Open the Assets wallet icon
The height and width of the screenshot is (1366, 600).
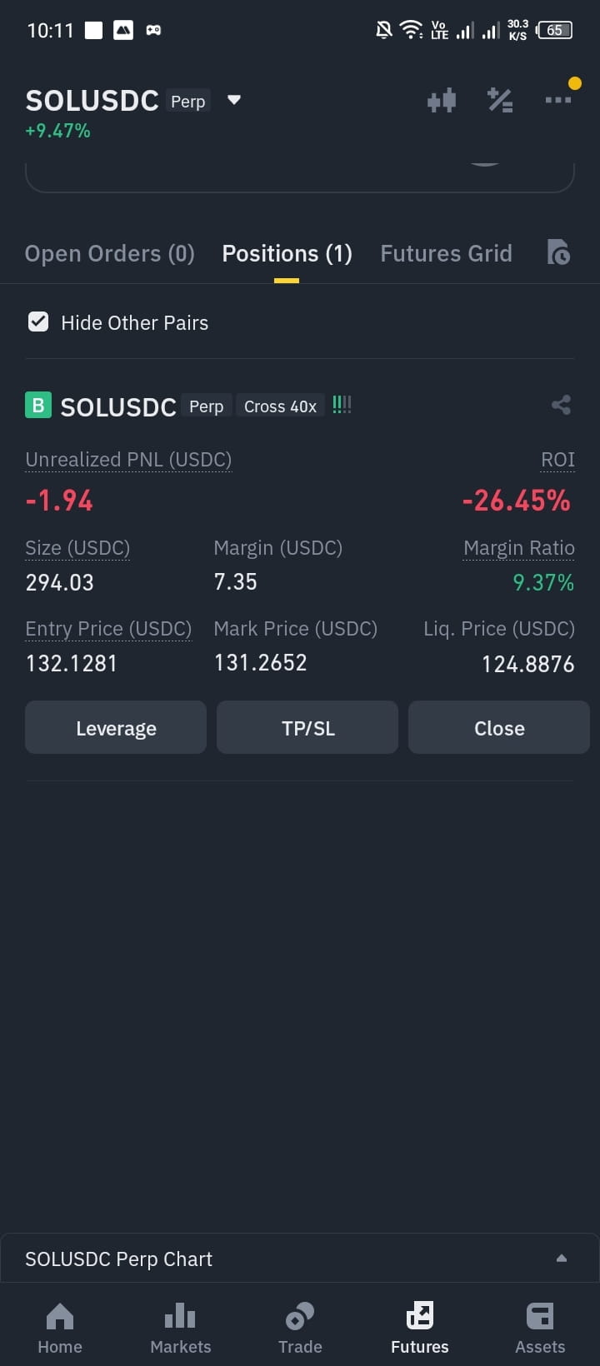tap(540, 1316)
